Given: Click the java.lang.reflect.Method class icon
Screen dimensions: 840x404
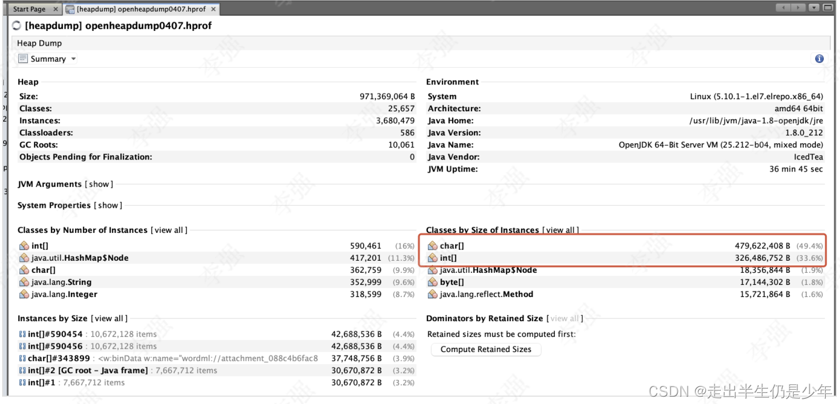Looking at the screenshot, I should point(433,294).
